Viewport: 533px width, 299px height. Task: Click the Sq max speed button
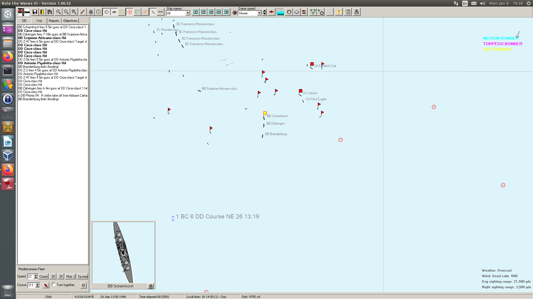[x=82, y=276]
